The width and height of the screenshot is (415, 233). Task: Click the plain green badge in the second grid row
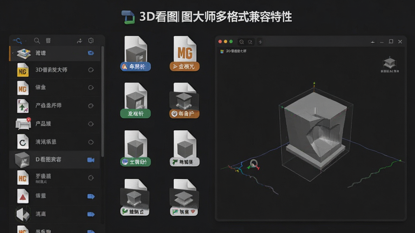pyautogui.click(x=135, y=114)
